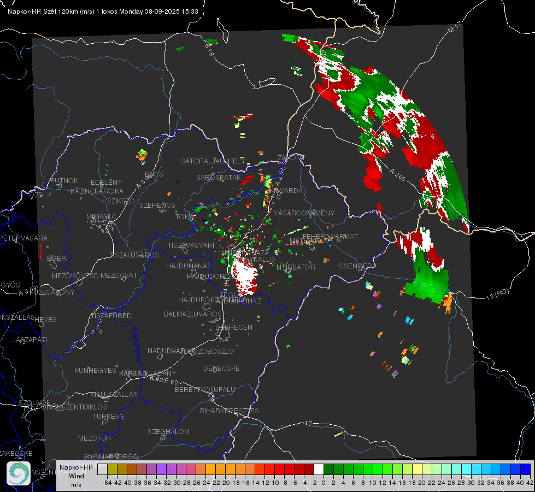Viewport: 535px width, 492px height.
Task: Pick the pale yellow swatch between 18 and 20
Action: pos(418,469)
